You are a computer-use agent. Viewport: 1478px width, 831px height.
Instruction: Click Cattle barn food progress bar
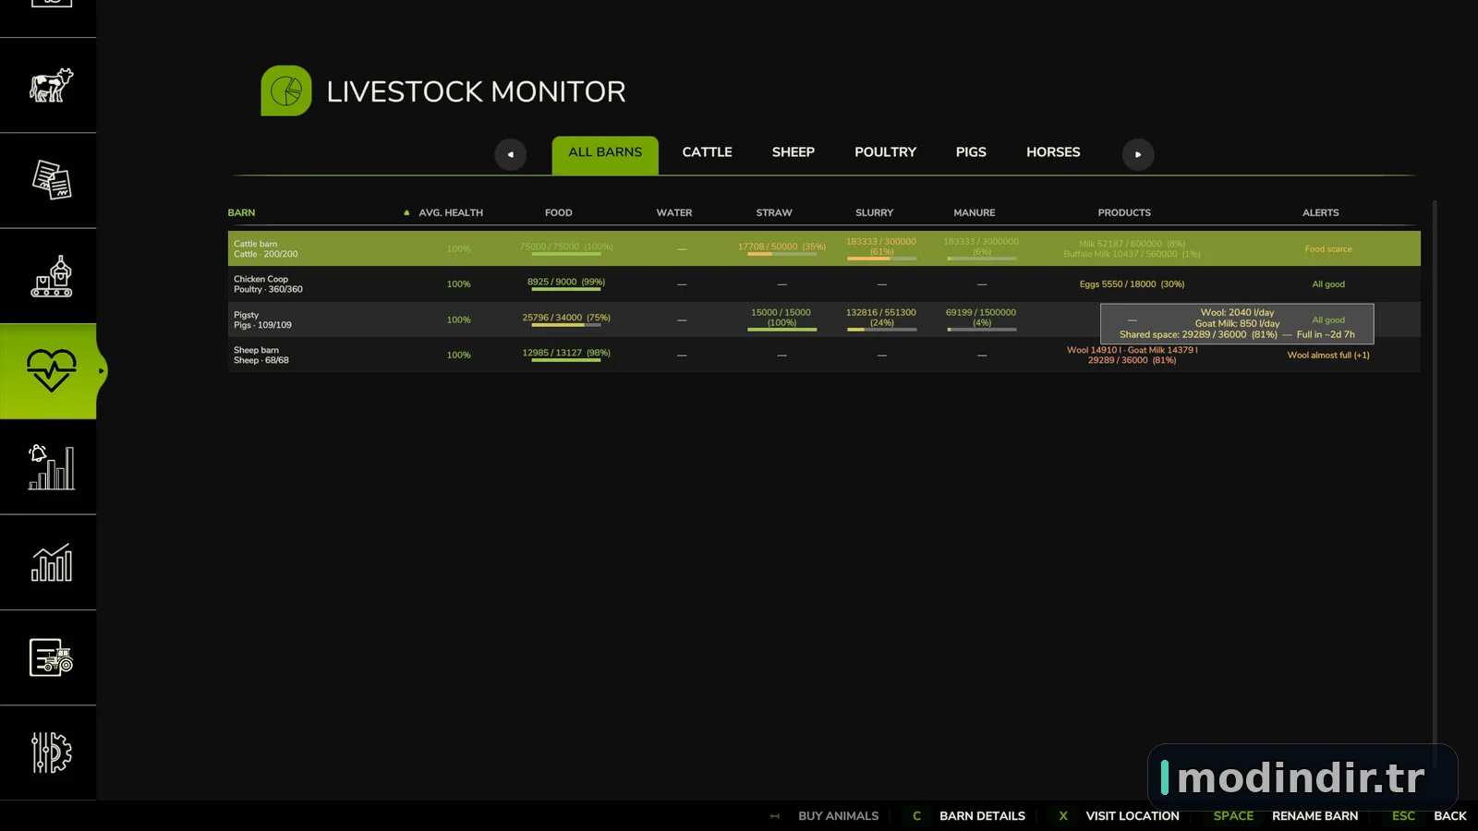tap(566, 254)
